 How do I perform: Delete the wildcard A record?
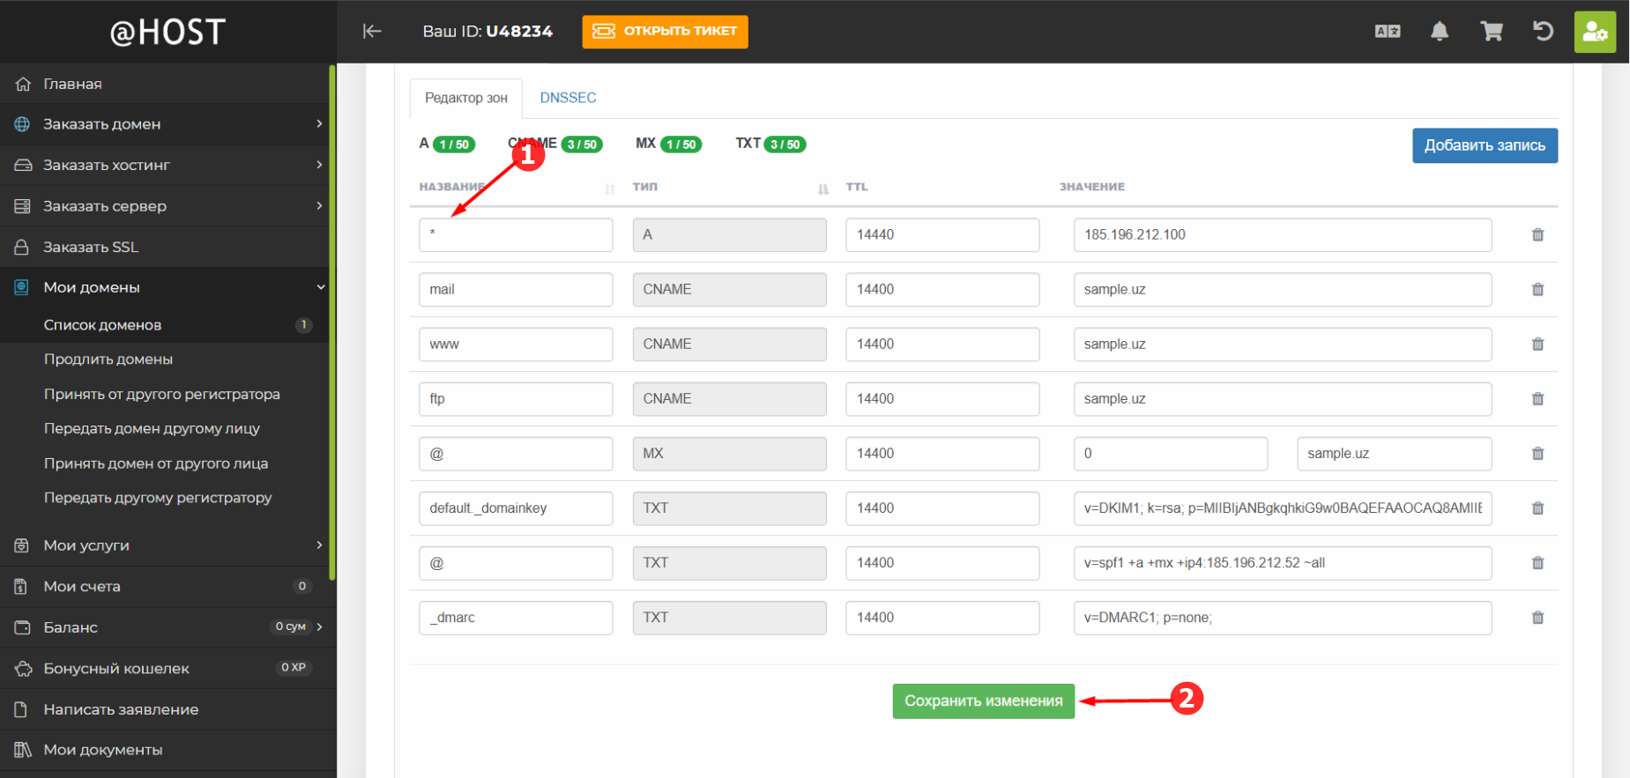pos(1537,235)
